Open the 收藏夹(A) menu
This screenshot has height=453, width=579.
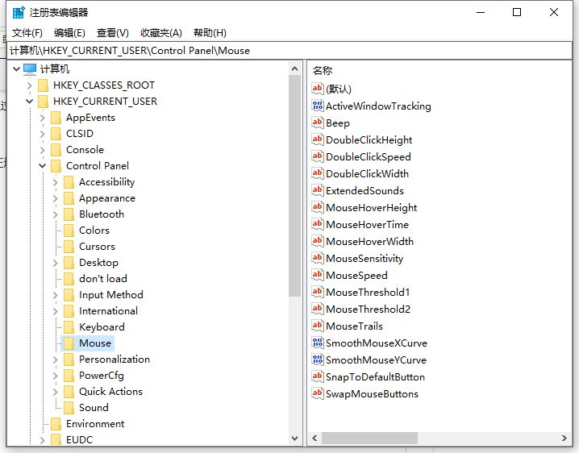(161, 32)
